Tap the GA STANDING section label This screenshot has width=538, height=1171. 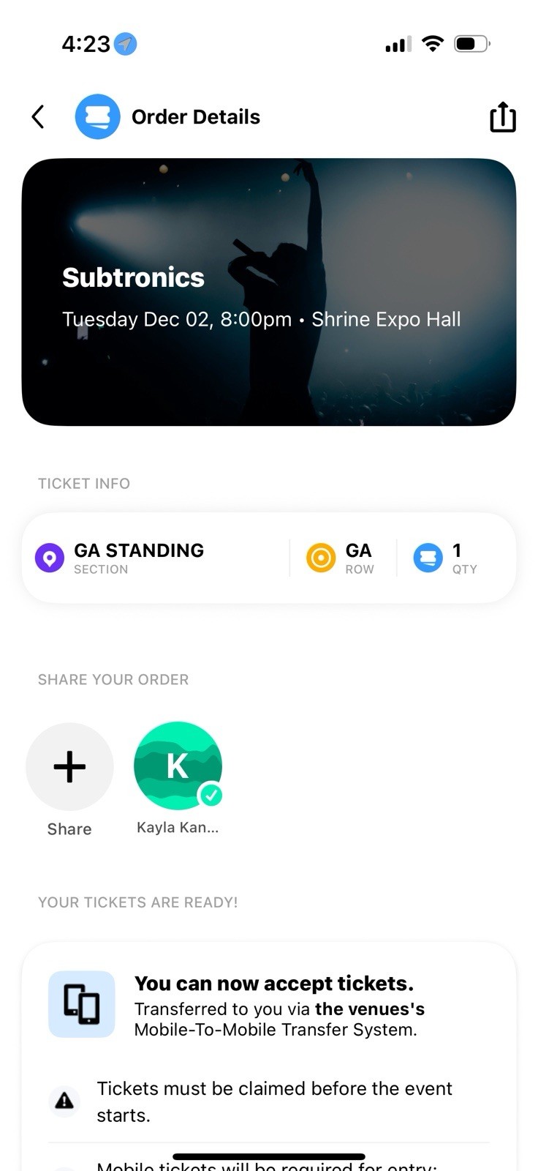pyautogui.click(x=139, y=550)
